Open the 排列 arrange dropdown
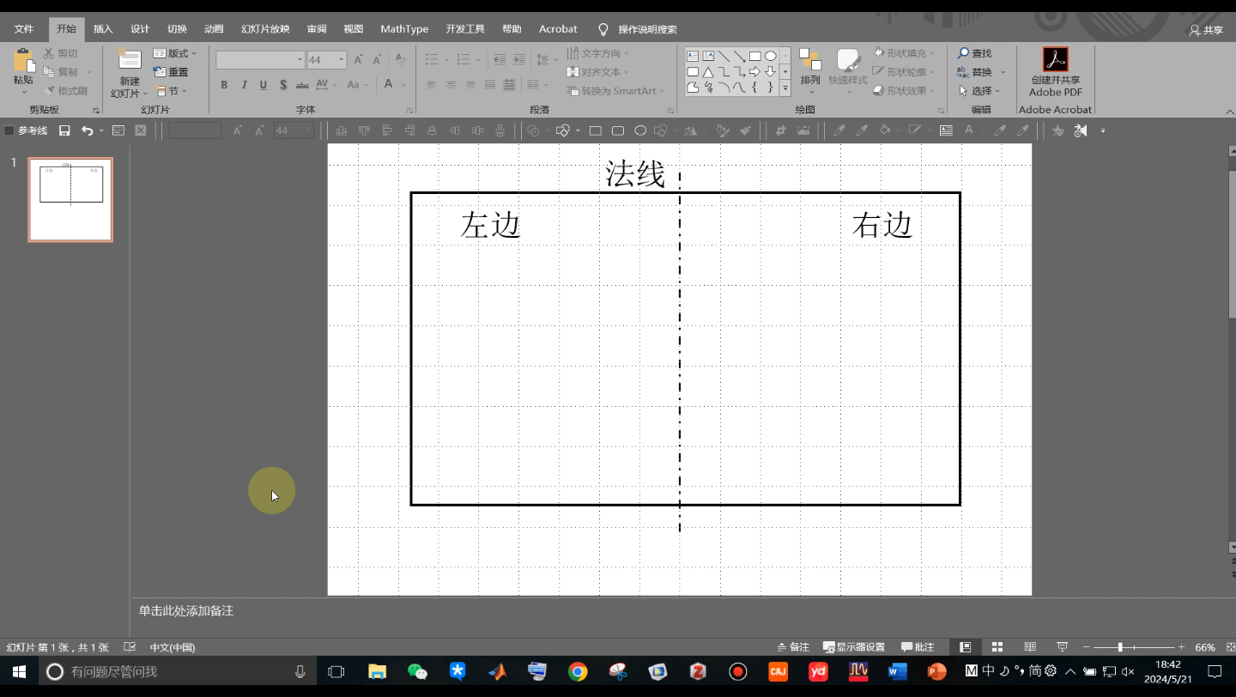This screenshot has width=1236, height=697. tap(810, 71)
